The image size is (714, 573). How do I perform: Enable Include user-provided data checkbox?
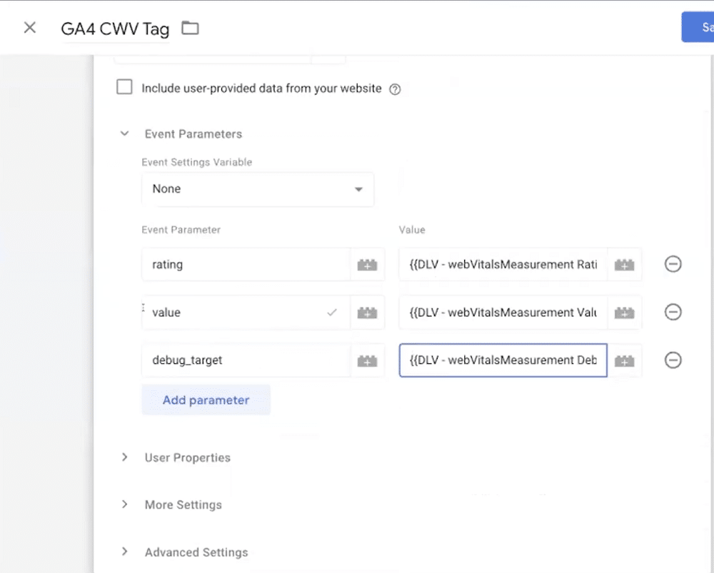[124, 86]
